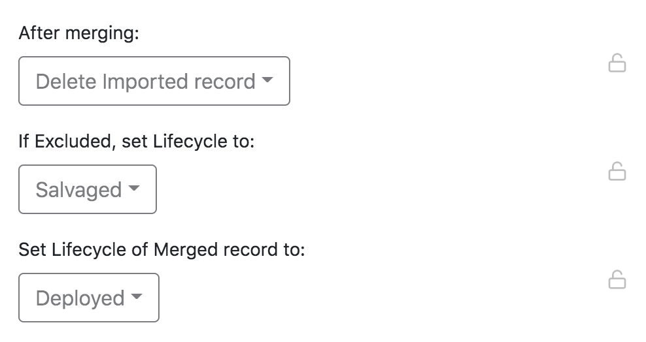646x342 pixels.
Task: Open the Deployed dropdown
Action: click(x=89, y=298)
